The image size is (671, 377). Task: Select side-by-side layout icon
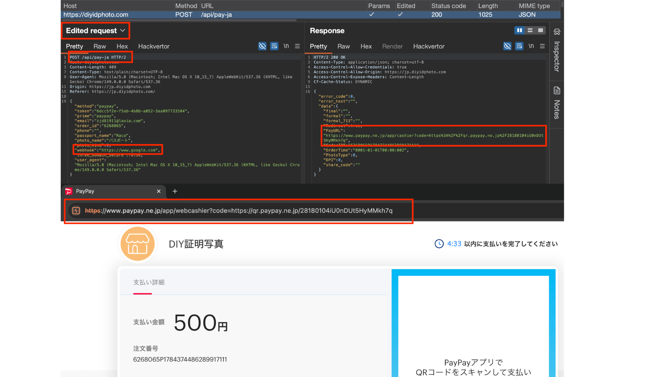coord(519,30)
